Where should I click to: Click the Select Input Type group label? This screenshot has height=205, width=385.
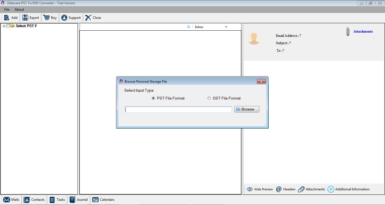(139, 91)
